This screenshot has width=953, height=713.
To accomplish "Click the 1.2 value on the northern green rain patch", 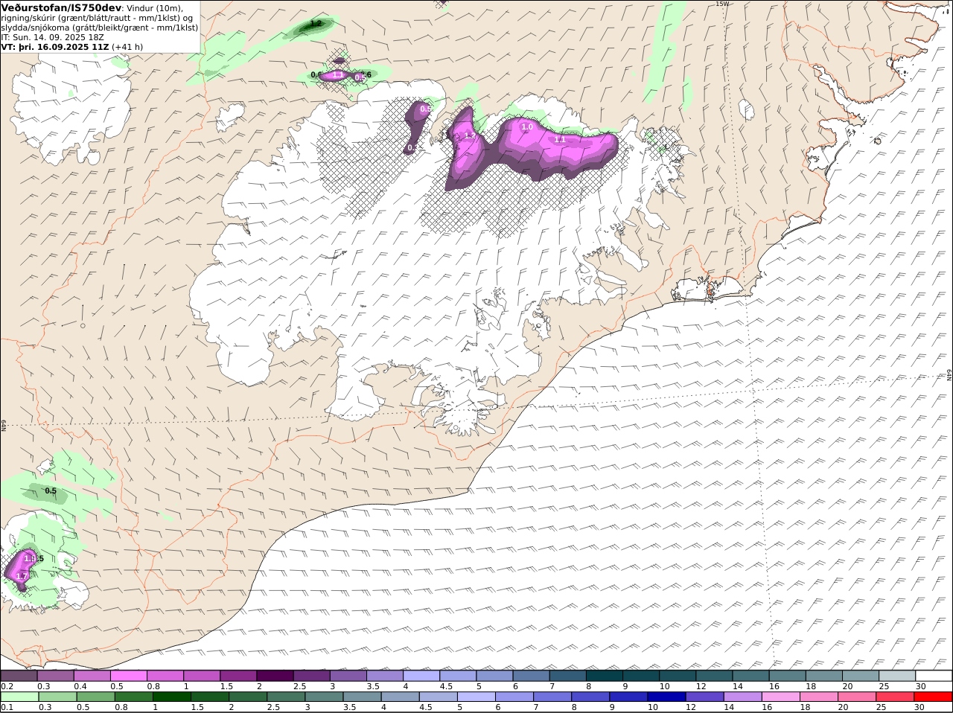I will [316, 24].
